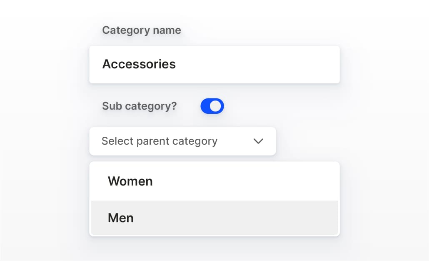The width and height of the screenshot is (429, 261).
Task: Click the blue toggle knob circle
Action: 216,106
